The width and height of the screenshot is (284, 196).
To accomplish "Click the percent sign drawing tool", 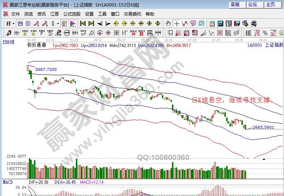I will (x=265, y=33).
